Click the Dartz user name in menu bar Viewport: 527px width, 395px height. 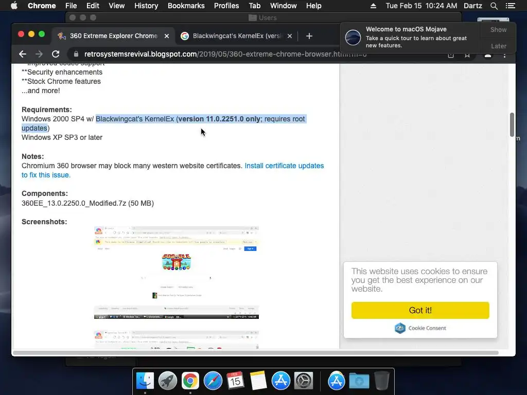point(472,6)
